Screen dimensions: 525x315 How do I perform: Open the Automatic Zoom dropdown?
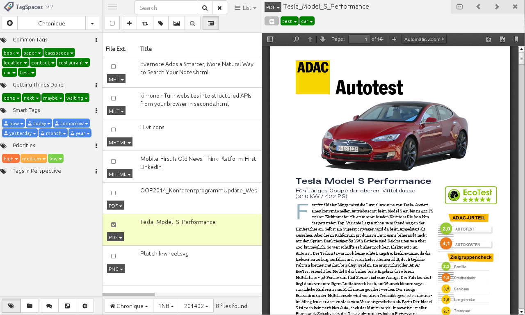[424, 39]
